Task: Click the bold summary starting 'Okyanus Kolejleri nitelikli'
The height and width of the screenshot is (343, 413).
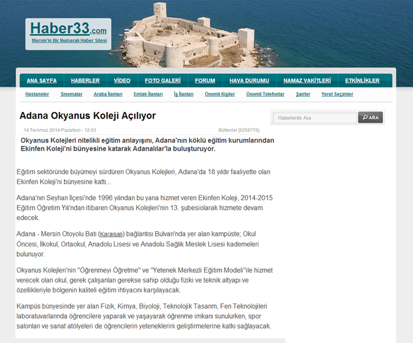Action: coord(147,145)
